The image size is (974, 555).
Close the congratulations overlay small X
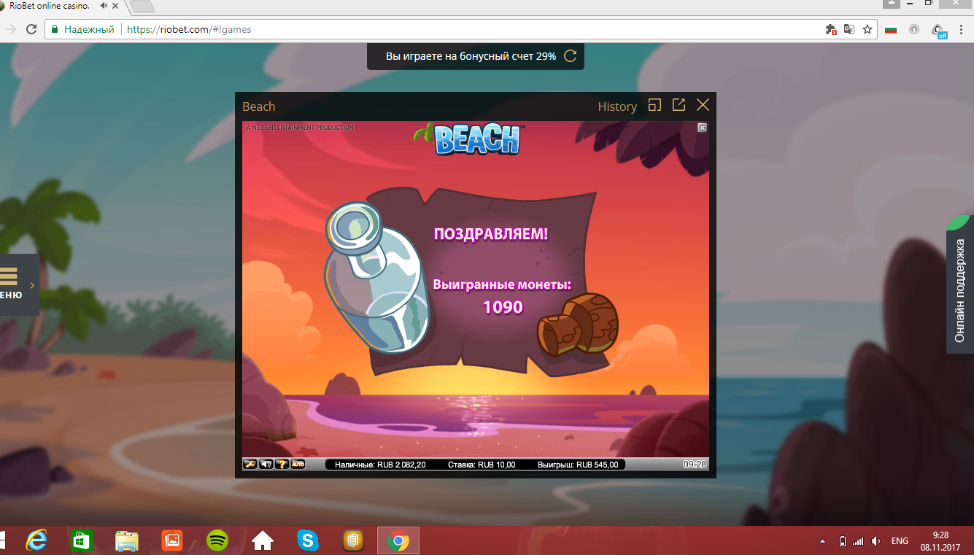click(x=702, y=128)
